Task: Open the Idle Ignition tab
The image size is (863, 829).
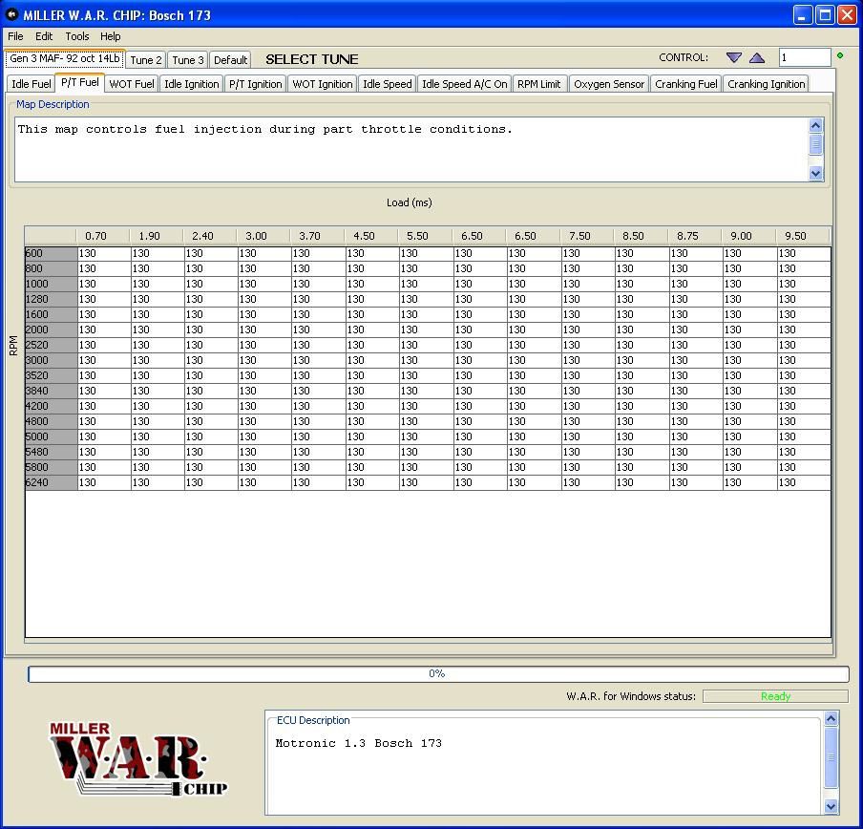Action: point(192,84)
